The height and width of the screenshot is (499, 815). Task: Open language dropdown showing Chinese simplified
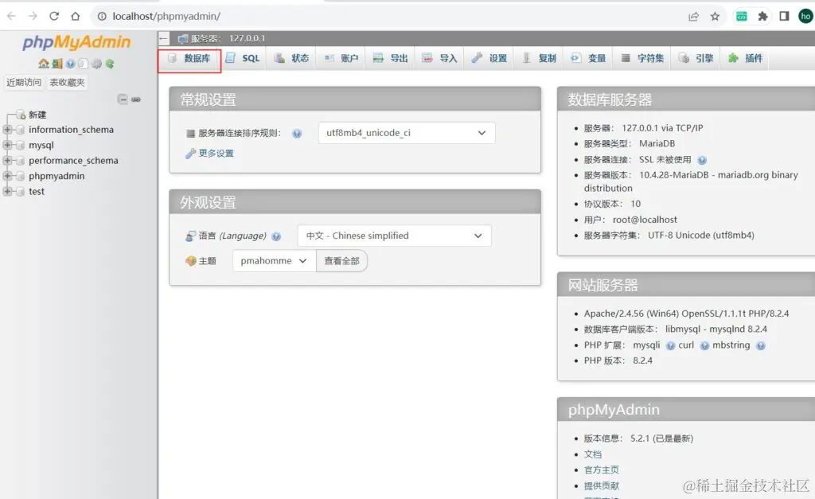[394, 236]
